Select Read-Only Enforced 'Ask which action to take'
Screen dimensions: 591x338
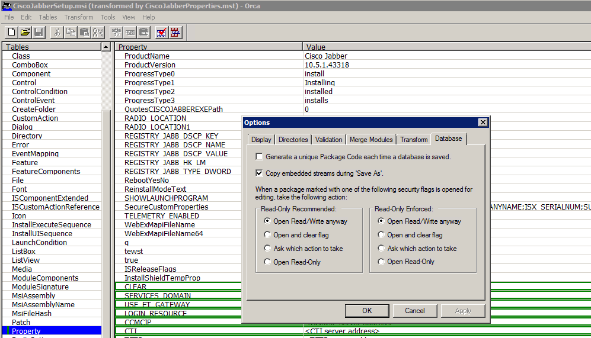pos(381,248)
